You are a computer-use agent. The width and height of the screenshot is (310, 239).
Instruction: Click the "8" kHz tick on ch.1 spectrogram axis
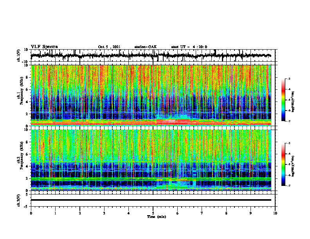click(x=27, y=77)
